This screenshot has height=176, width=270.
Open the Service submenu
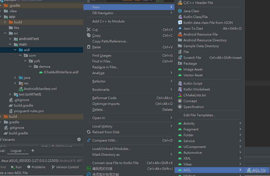[210, 141]
